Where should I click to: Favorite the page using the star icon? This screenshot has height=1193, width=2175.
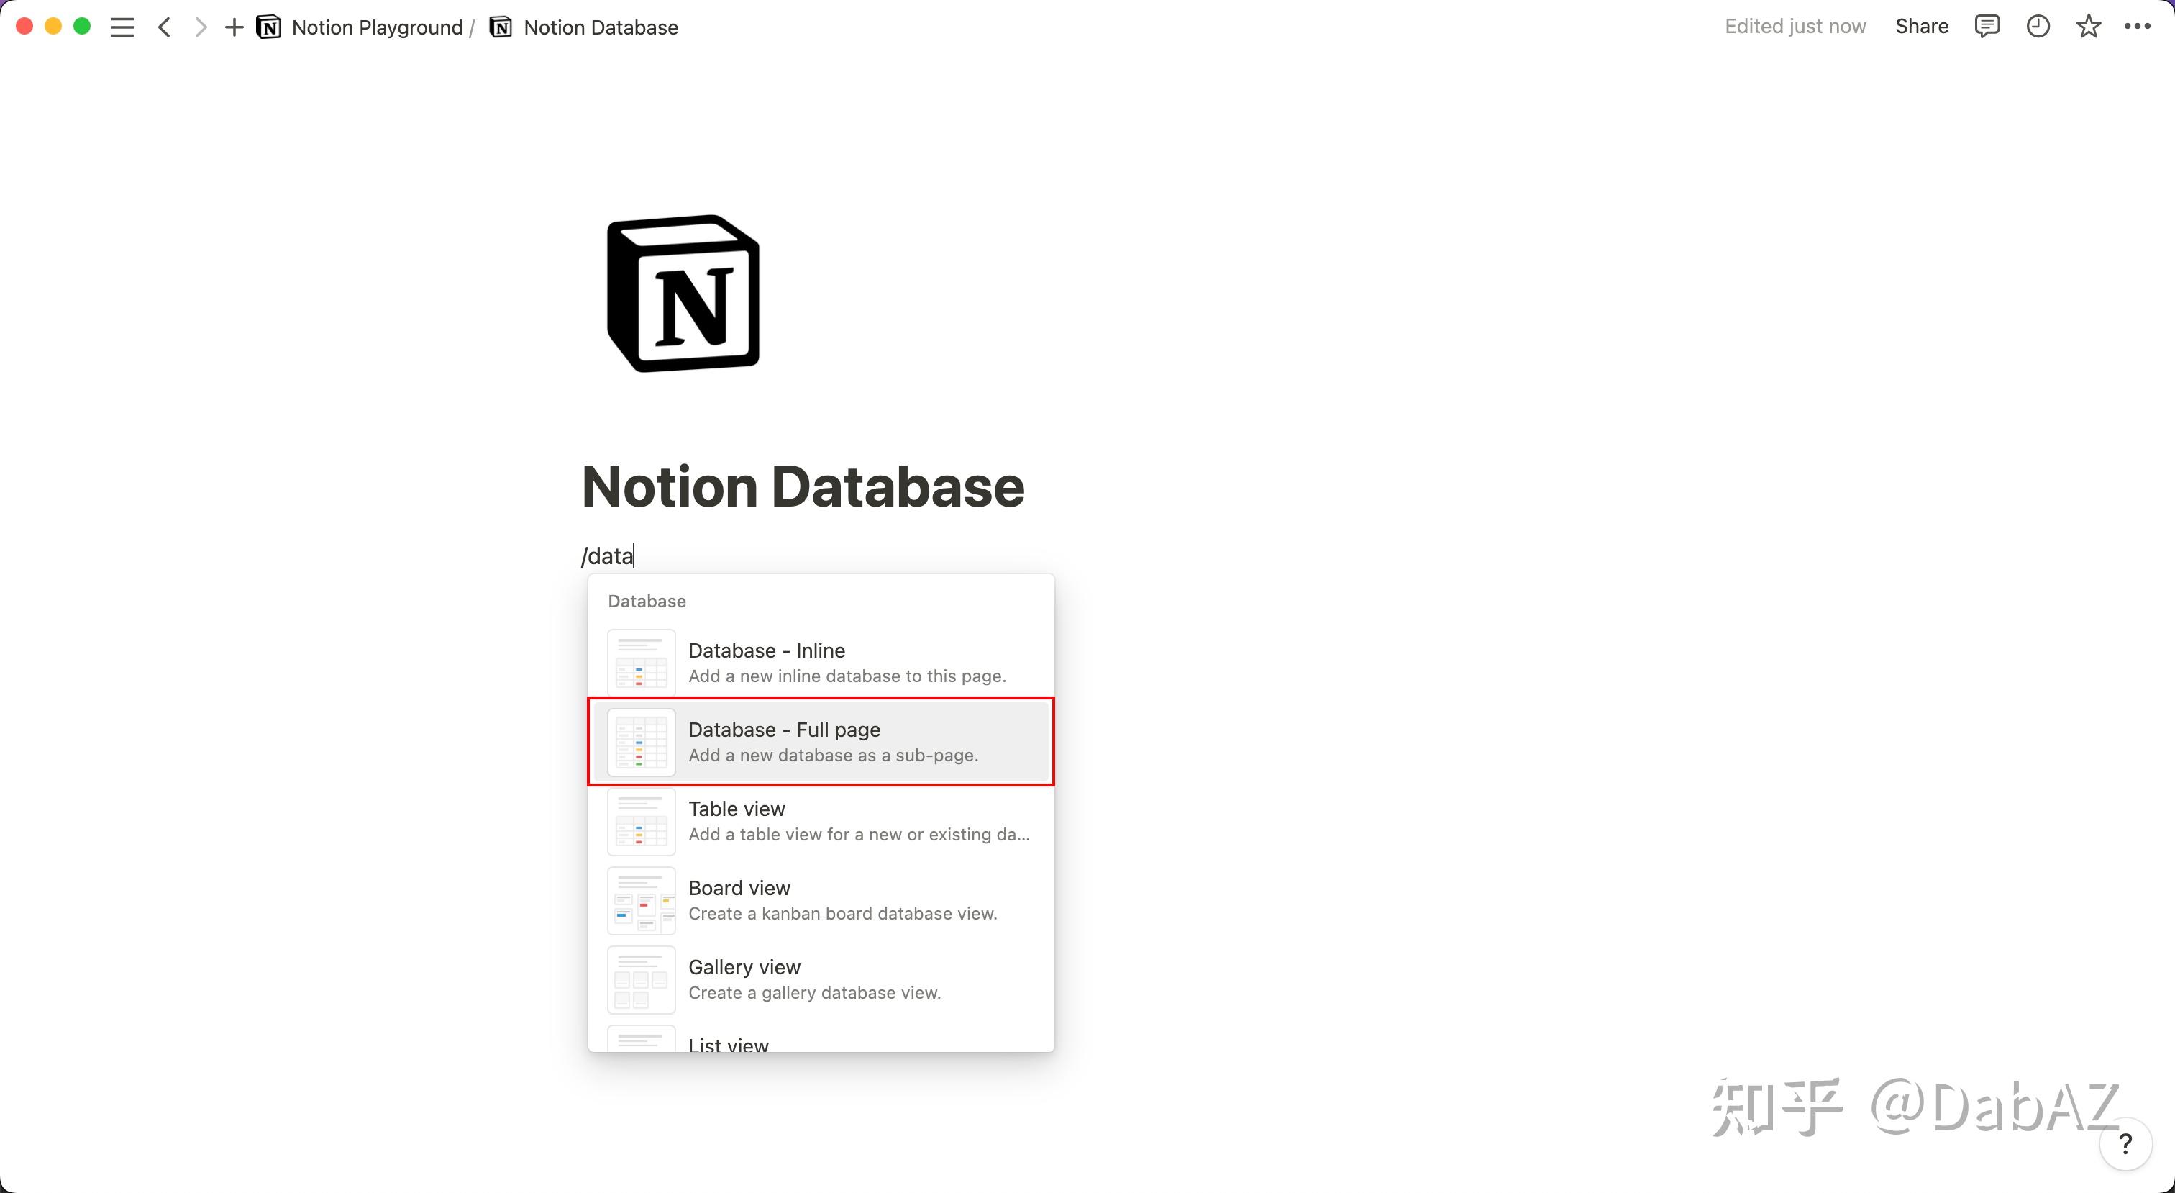[2088, 26]
